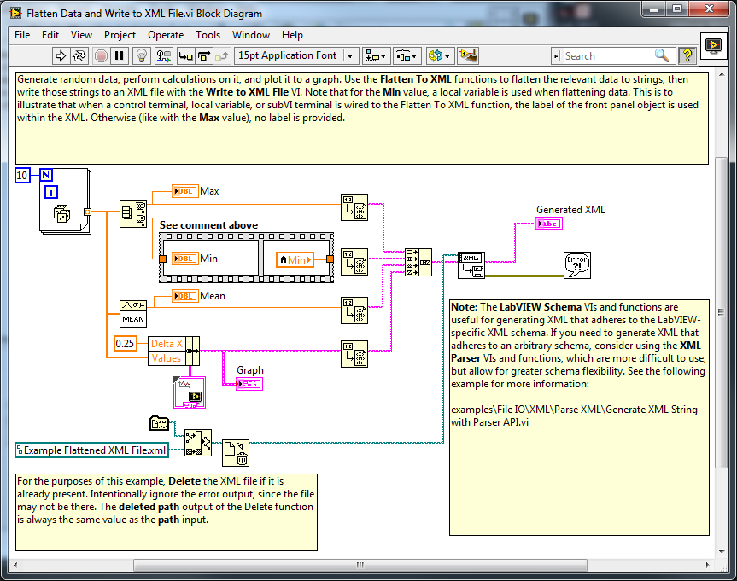Click the VI icon pane at top right

(x=713, y=45)
